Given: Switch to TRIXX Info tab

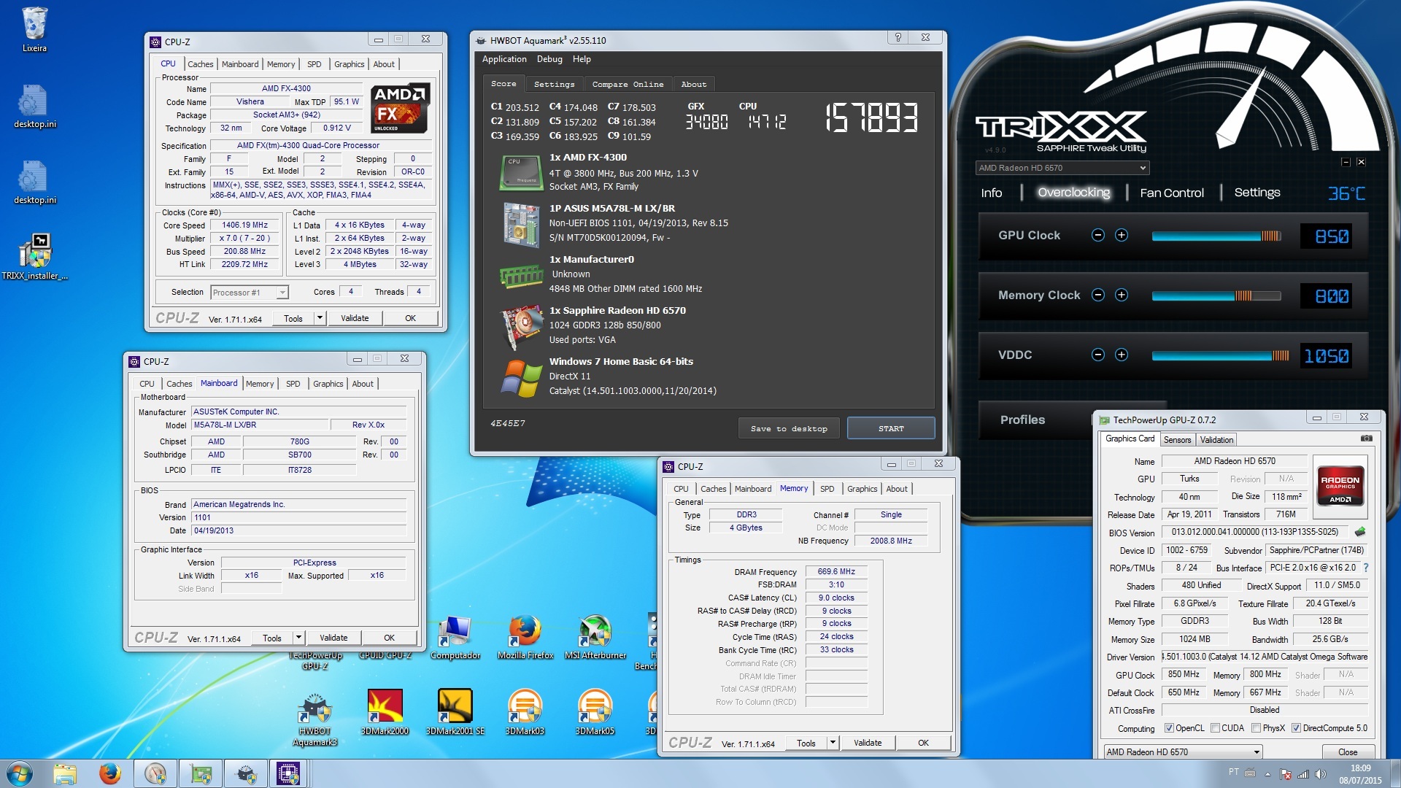Looking at the screenshot, I should point(991,193).
